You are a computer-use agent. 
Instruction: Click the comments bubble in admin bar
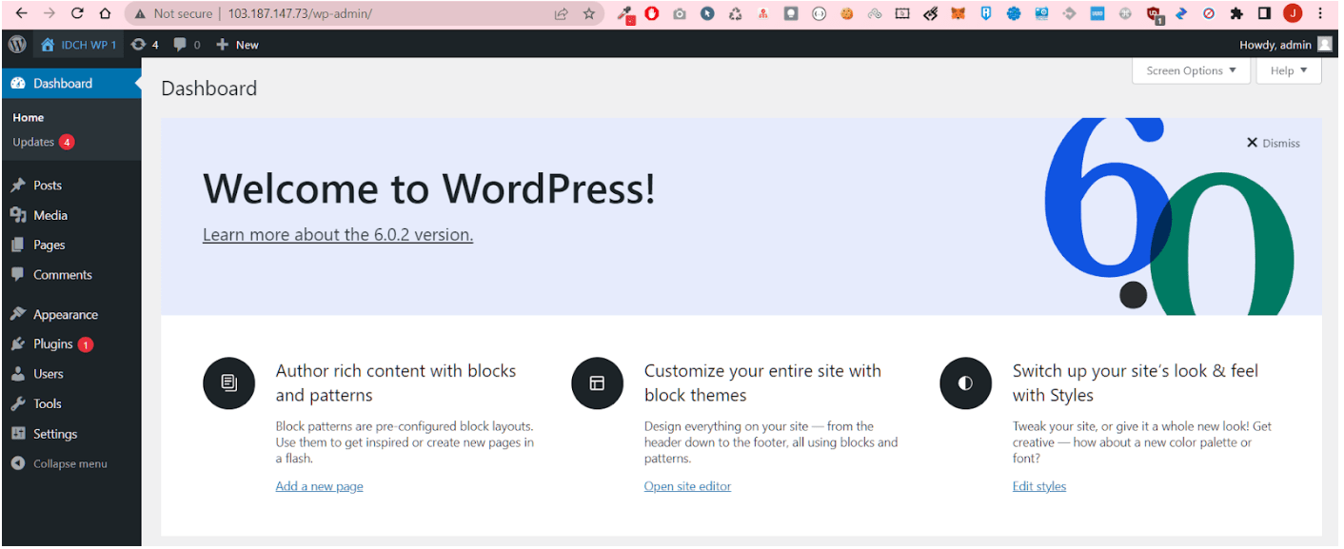pyautogui.click(x=180, y=45)
